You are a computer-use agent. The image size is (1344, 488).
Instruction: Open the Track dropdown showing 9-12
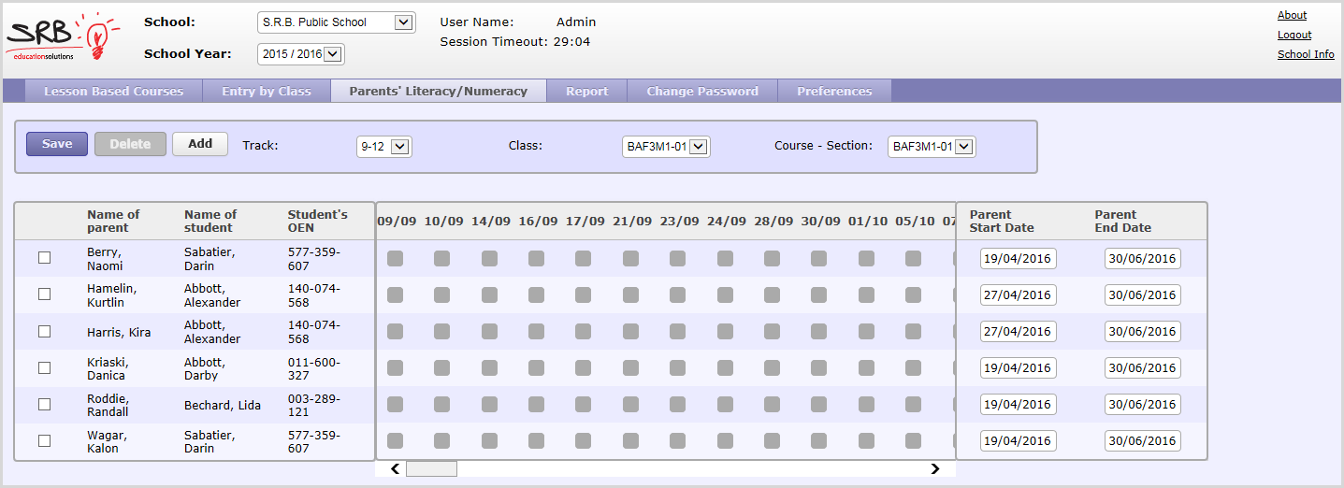click(x=383, y=147)
